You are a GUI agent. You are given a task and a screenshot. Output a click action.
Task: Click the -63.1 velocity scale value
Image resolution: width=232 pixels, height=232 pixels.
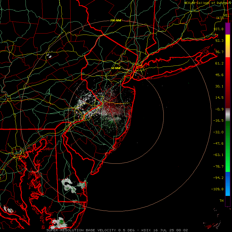point(218,155)
